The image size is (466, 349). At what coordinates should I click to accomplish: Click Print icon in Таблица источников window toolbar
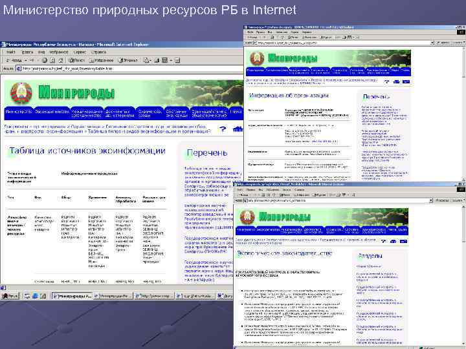pyautogui.click(x=157, y=60)
